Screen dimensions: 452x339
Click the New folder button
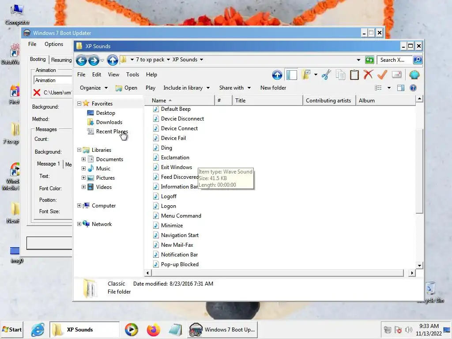273,88
